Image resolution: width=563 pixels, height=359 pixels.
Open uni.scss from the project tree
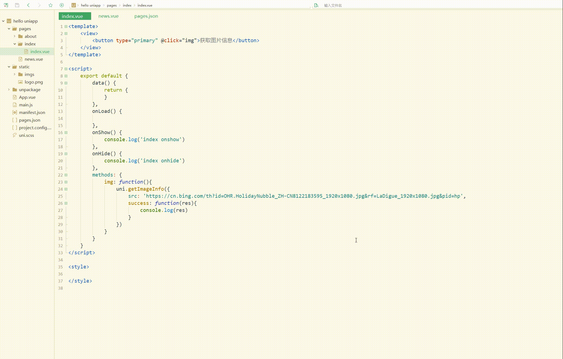tap(26, 135)
